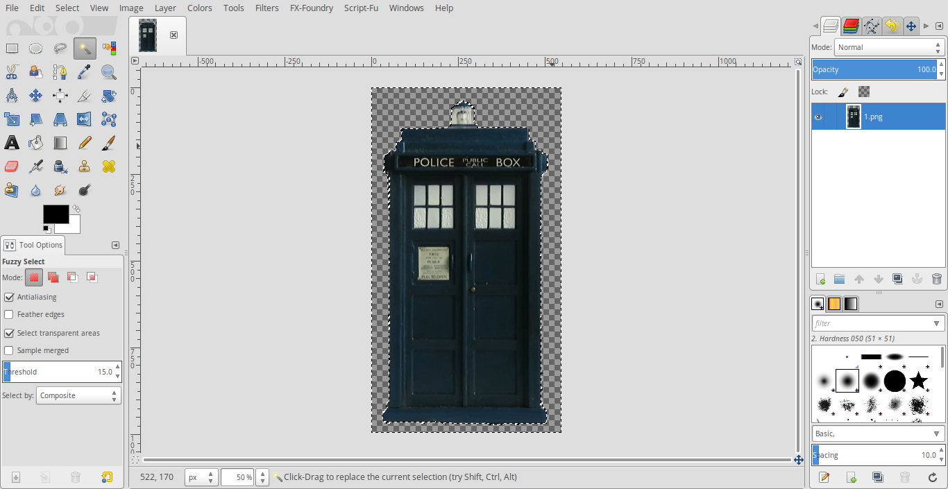Select the Smudge tool

60,190
